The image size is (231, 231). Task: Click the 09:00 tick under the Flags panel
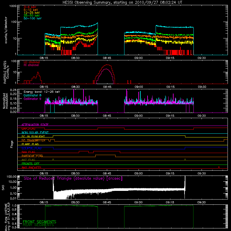[139, 174]
